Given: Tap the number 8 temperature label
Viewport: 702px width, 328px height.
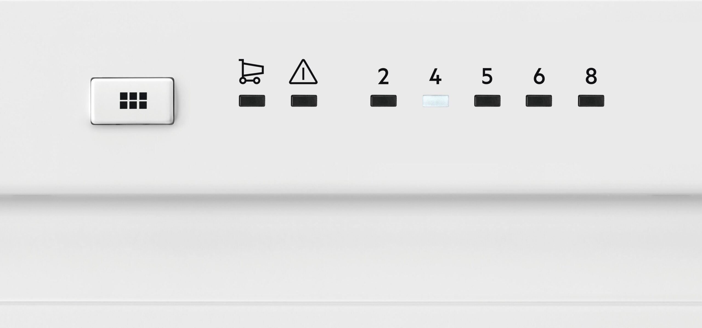Looking at the screenshot, I should click(x=591, y=76).
